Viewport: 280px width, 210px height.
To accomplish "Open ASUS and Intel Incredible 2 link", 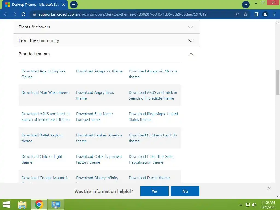I will pyautogui.click(x=46, y=116).
